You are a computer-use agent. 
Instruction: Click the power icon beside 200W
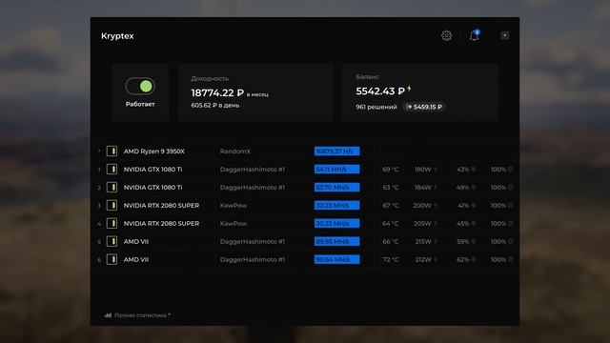click(x=436, y=206)
